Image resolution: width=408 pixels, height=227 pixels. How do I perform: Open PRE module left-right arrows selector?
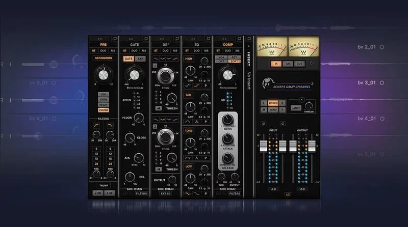pyautogui.click(x=100, y=39)
